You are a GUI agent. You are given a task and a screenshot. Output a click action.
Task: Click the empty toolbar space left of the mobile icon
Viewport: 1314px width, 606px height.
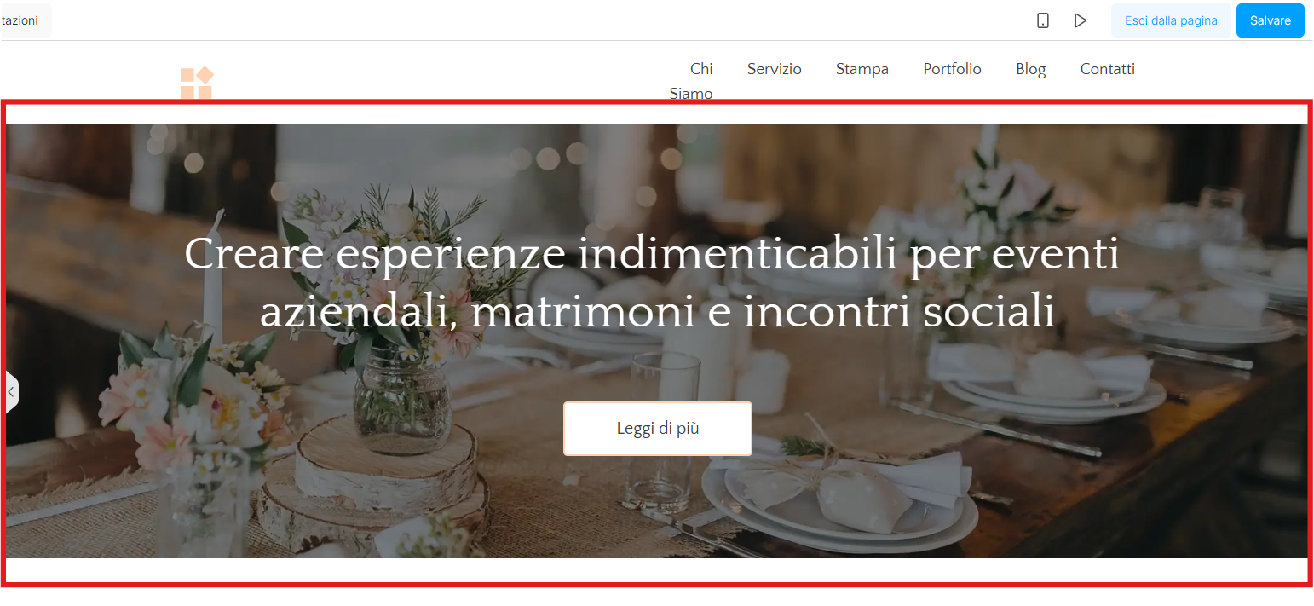coord(596,20)
